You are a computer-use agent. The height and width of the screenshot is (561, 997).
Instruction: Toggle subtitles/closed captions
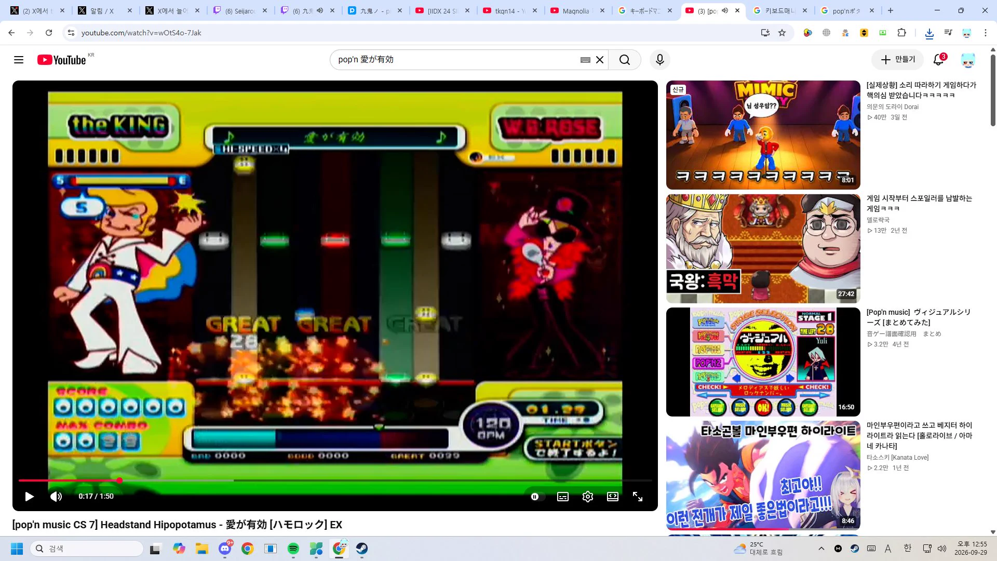(x=563, y=497)
